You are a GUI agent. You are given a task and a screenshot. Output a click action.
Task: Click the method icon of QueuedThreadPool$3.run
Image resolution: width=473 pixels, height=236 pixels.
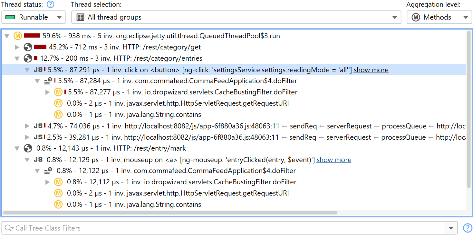tap(18, 36)
